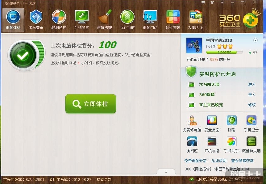Click the 查杀异常恢复 link
Viewport: 266px width, 184px height.
coord(243,161)
